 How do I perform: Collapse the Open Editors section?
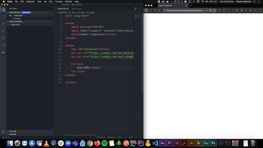15,12
